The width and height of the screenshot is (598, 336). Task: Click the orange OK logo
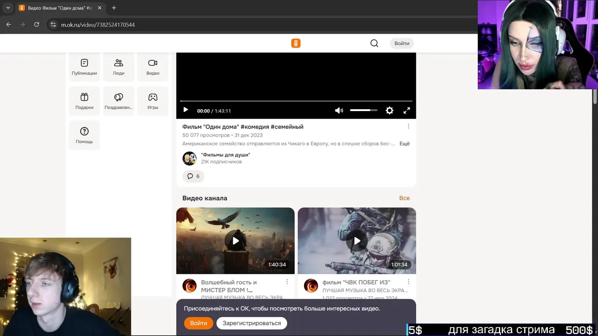(x=296, y=43)
